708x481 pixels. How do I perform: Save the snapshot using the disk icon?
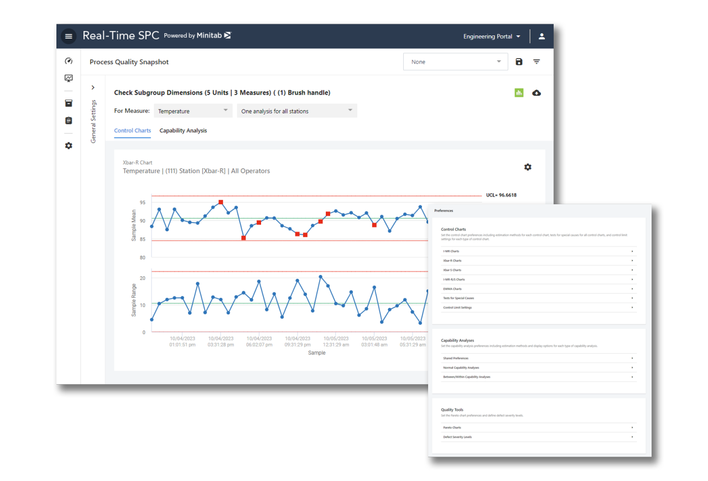click(518, 61)
